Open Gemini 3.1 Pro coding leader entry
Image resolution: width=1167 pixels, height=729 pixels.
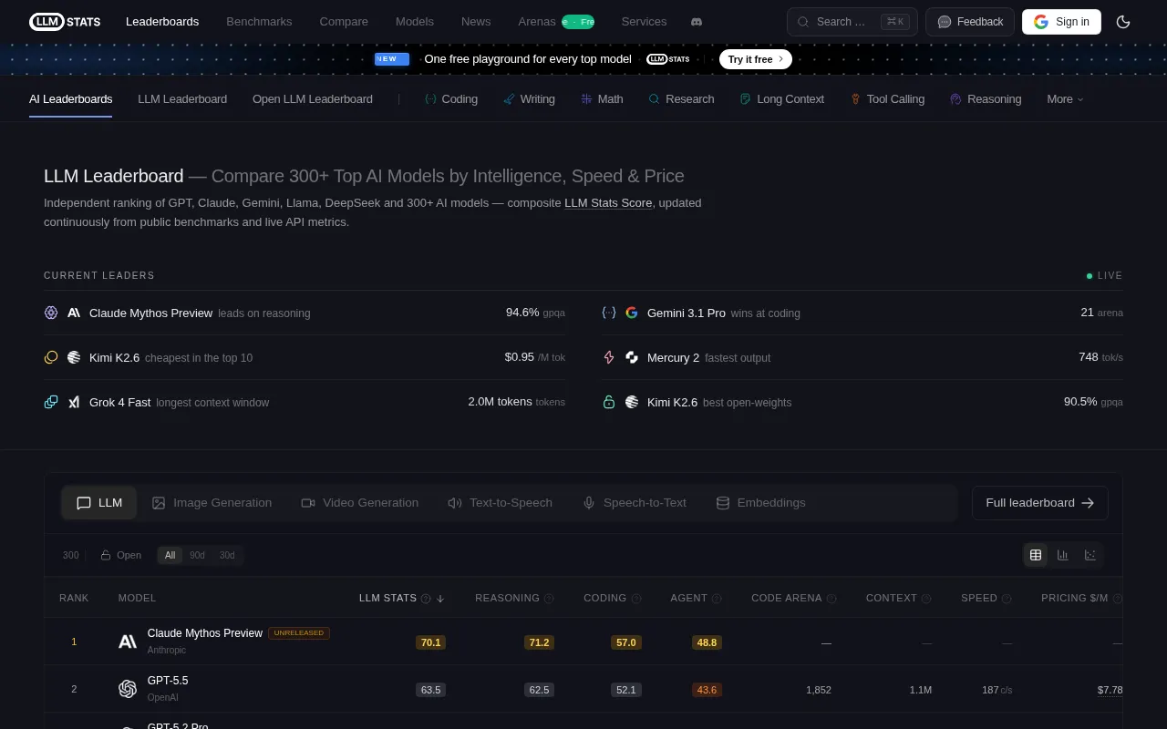pos(862,313)
